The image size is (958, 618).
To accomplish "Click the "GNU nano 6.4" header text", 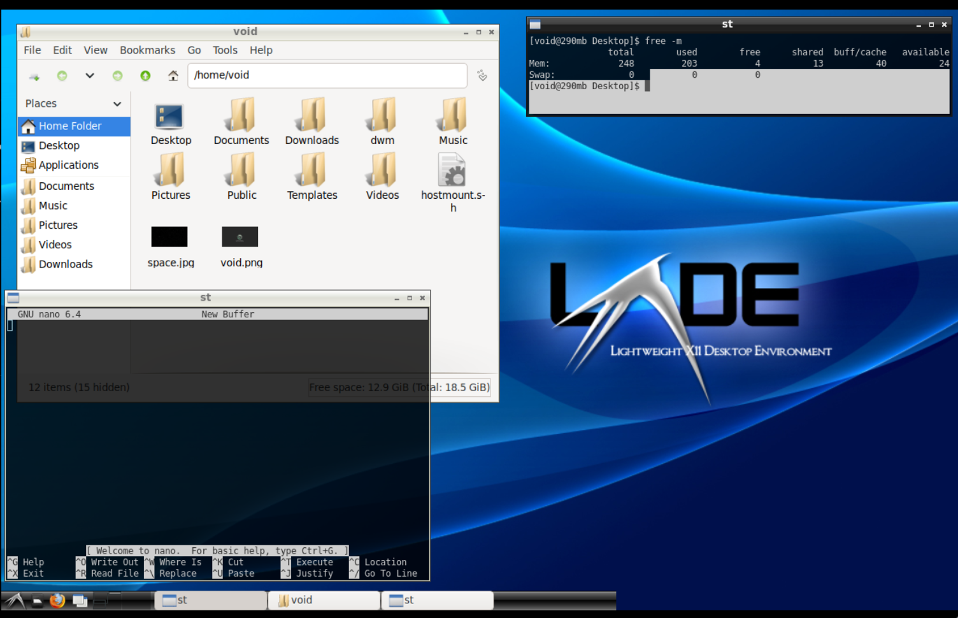I will point(49,314).
